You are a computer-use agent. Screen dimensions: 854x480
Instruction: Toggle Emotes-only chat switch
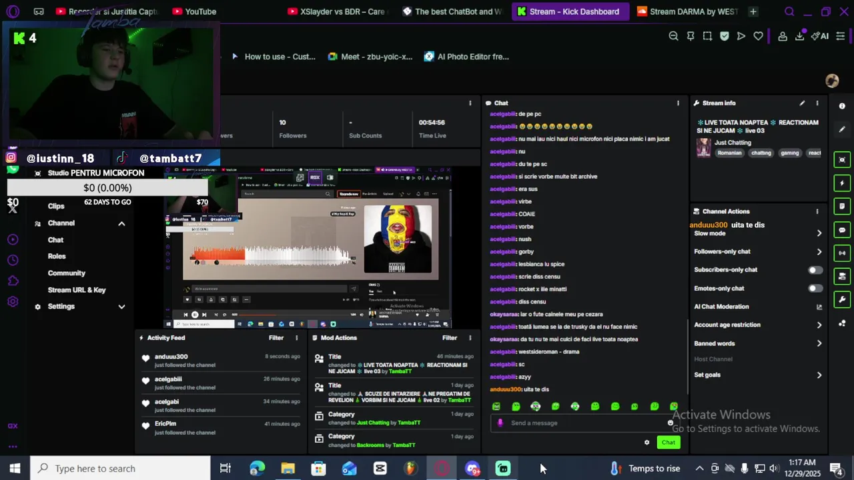point(815,289)
